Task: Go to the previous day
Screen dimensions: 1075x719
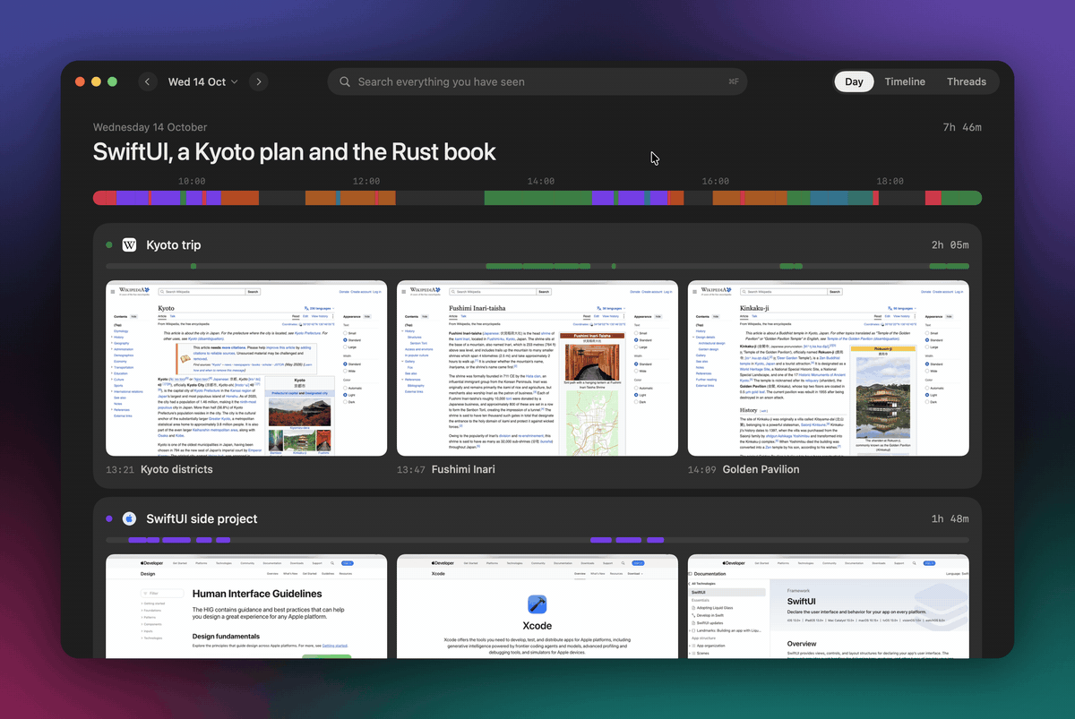Action: click(148, 81)
